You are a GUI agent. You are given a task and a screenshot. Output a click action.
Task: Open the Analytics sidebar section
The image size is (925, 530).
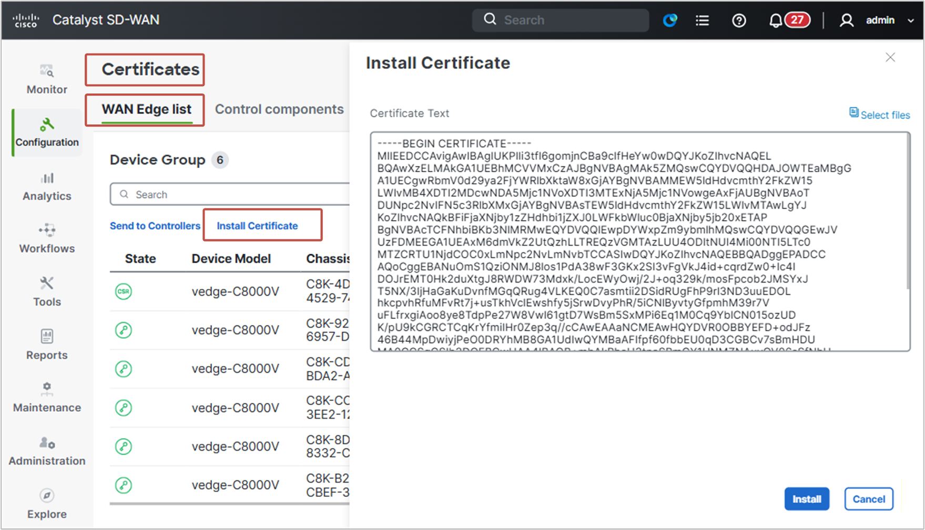tap(47, 186)
